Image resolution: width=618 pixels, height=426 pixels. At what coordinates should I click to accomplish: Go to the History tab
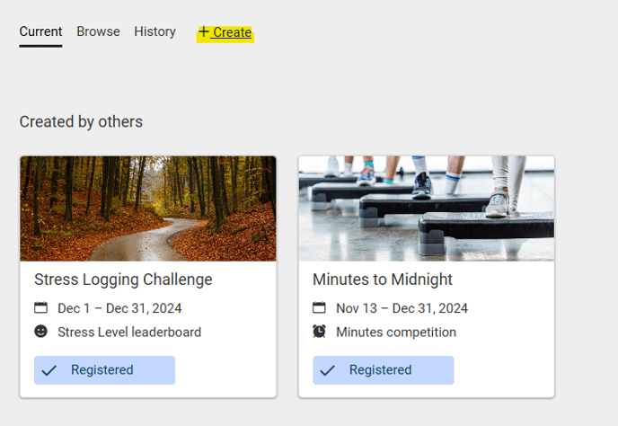click(x=154, y=31)
